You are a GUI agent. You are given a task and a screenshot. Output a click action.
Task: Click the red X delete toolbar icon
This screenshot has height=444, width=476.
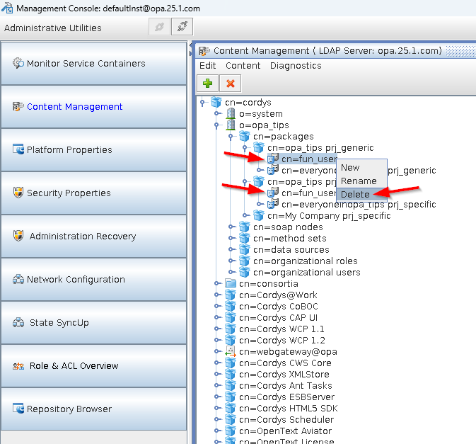click(x=230, y=83)
